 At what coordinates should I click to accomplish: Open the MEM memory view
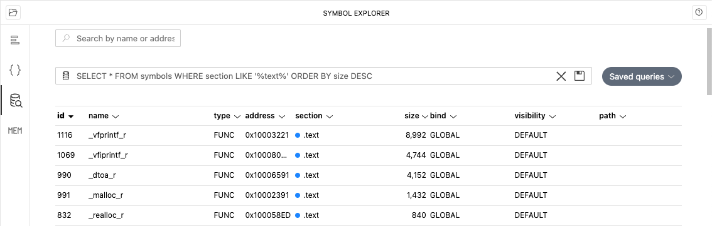(15, 131)
